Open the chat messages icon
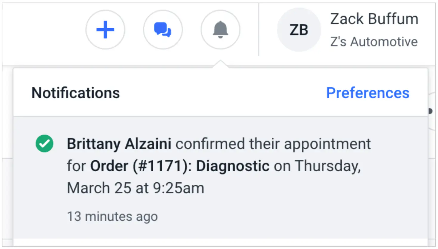This screenshot has height=249, width=438. [163, 30]
